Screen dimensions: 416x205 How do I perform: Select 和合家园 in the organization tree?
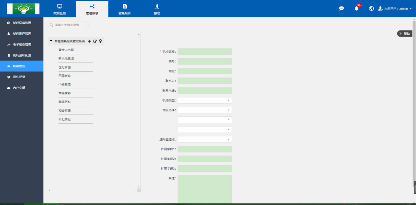(64, 111)
